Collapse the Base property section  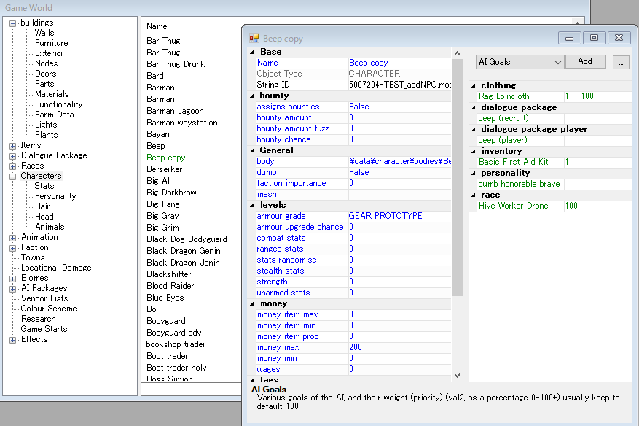point(252,52)
